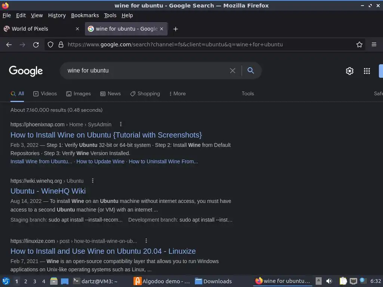Viewport: 383px width, 287px height.
Task: Open the tracking protection shield icon
Action: pos(50,45)
